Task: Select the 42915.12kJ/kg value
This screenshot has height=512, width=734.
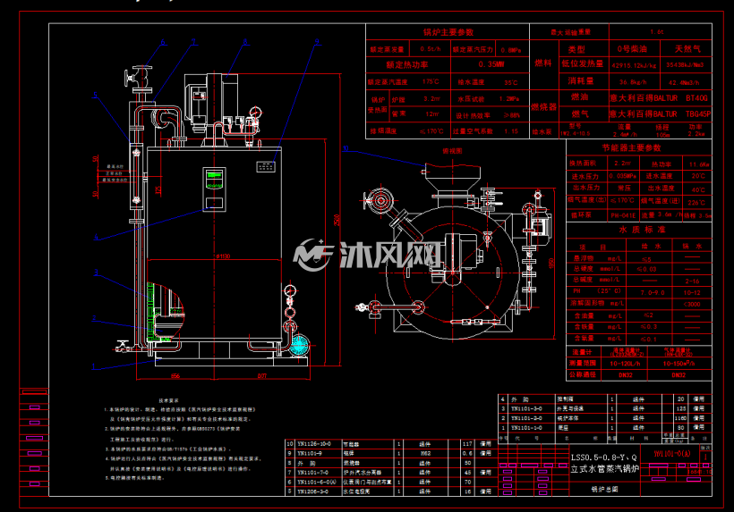Action: pos(634,66)
